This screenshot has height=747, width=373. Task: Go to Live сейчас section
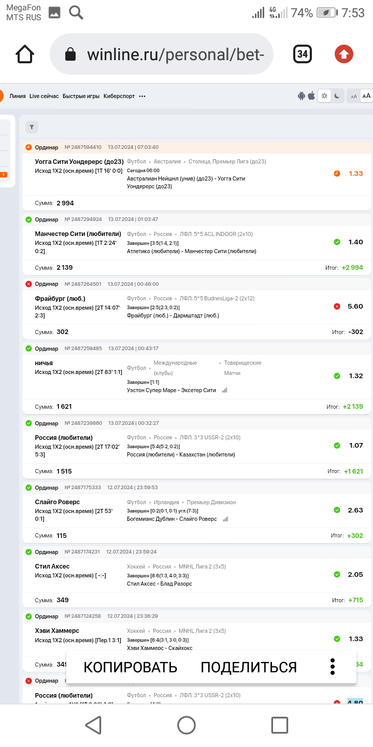point(44,96)
